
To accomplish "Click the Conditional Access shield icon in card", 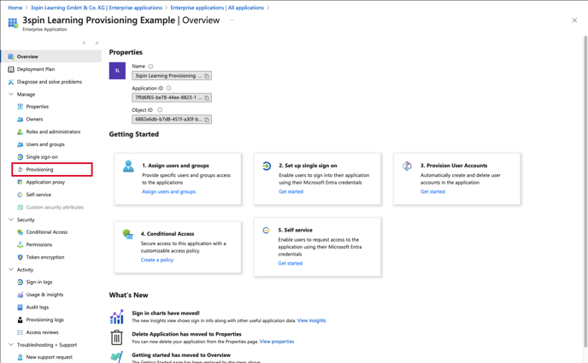I will pos(128,234).
